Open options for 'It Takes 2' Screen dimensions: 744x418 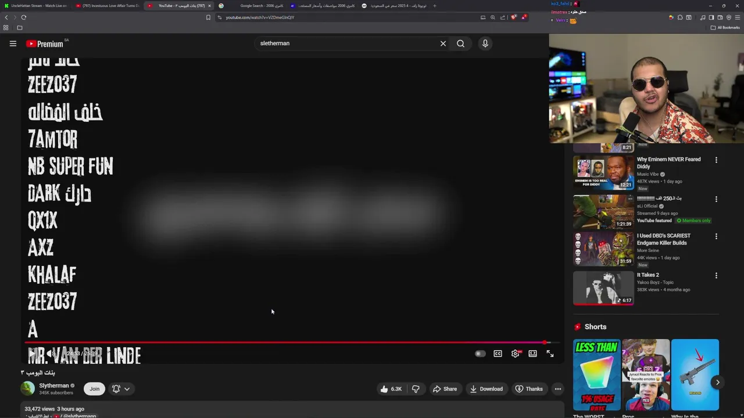point(716,276)
